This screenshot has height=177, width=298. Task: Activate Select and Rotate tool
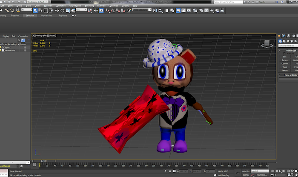coord(62,11)
